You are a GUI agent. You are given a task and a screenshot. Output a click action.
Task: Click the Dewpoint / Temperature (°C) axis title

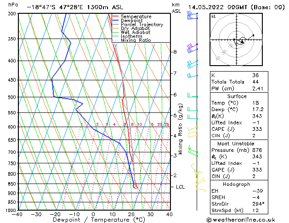[99, 220]
